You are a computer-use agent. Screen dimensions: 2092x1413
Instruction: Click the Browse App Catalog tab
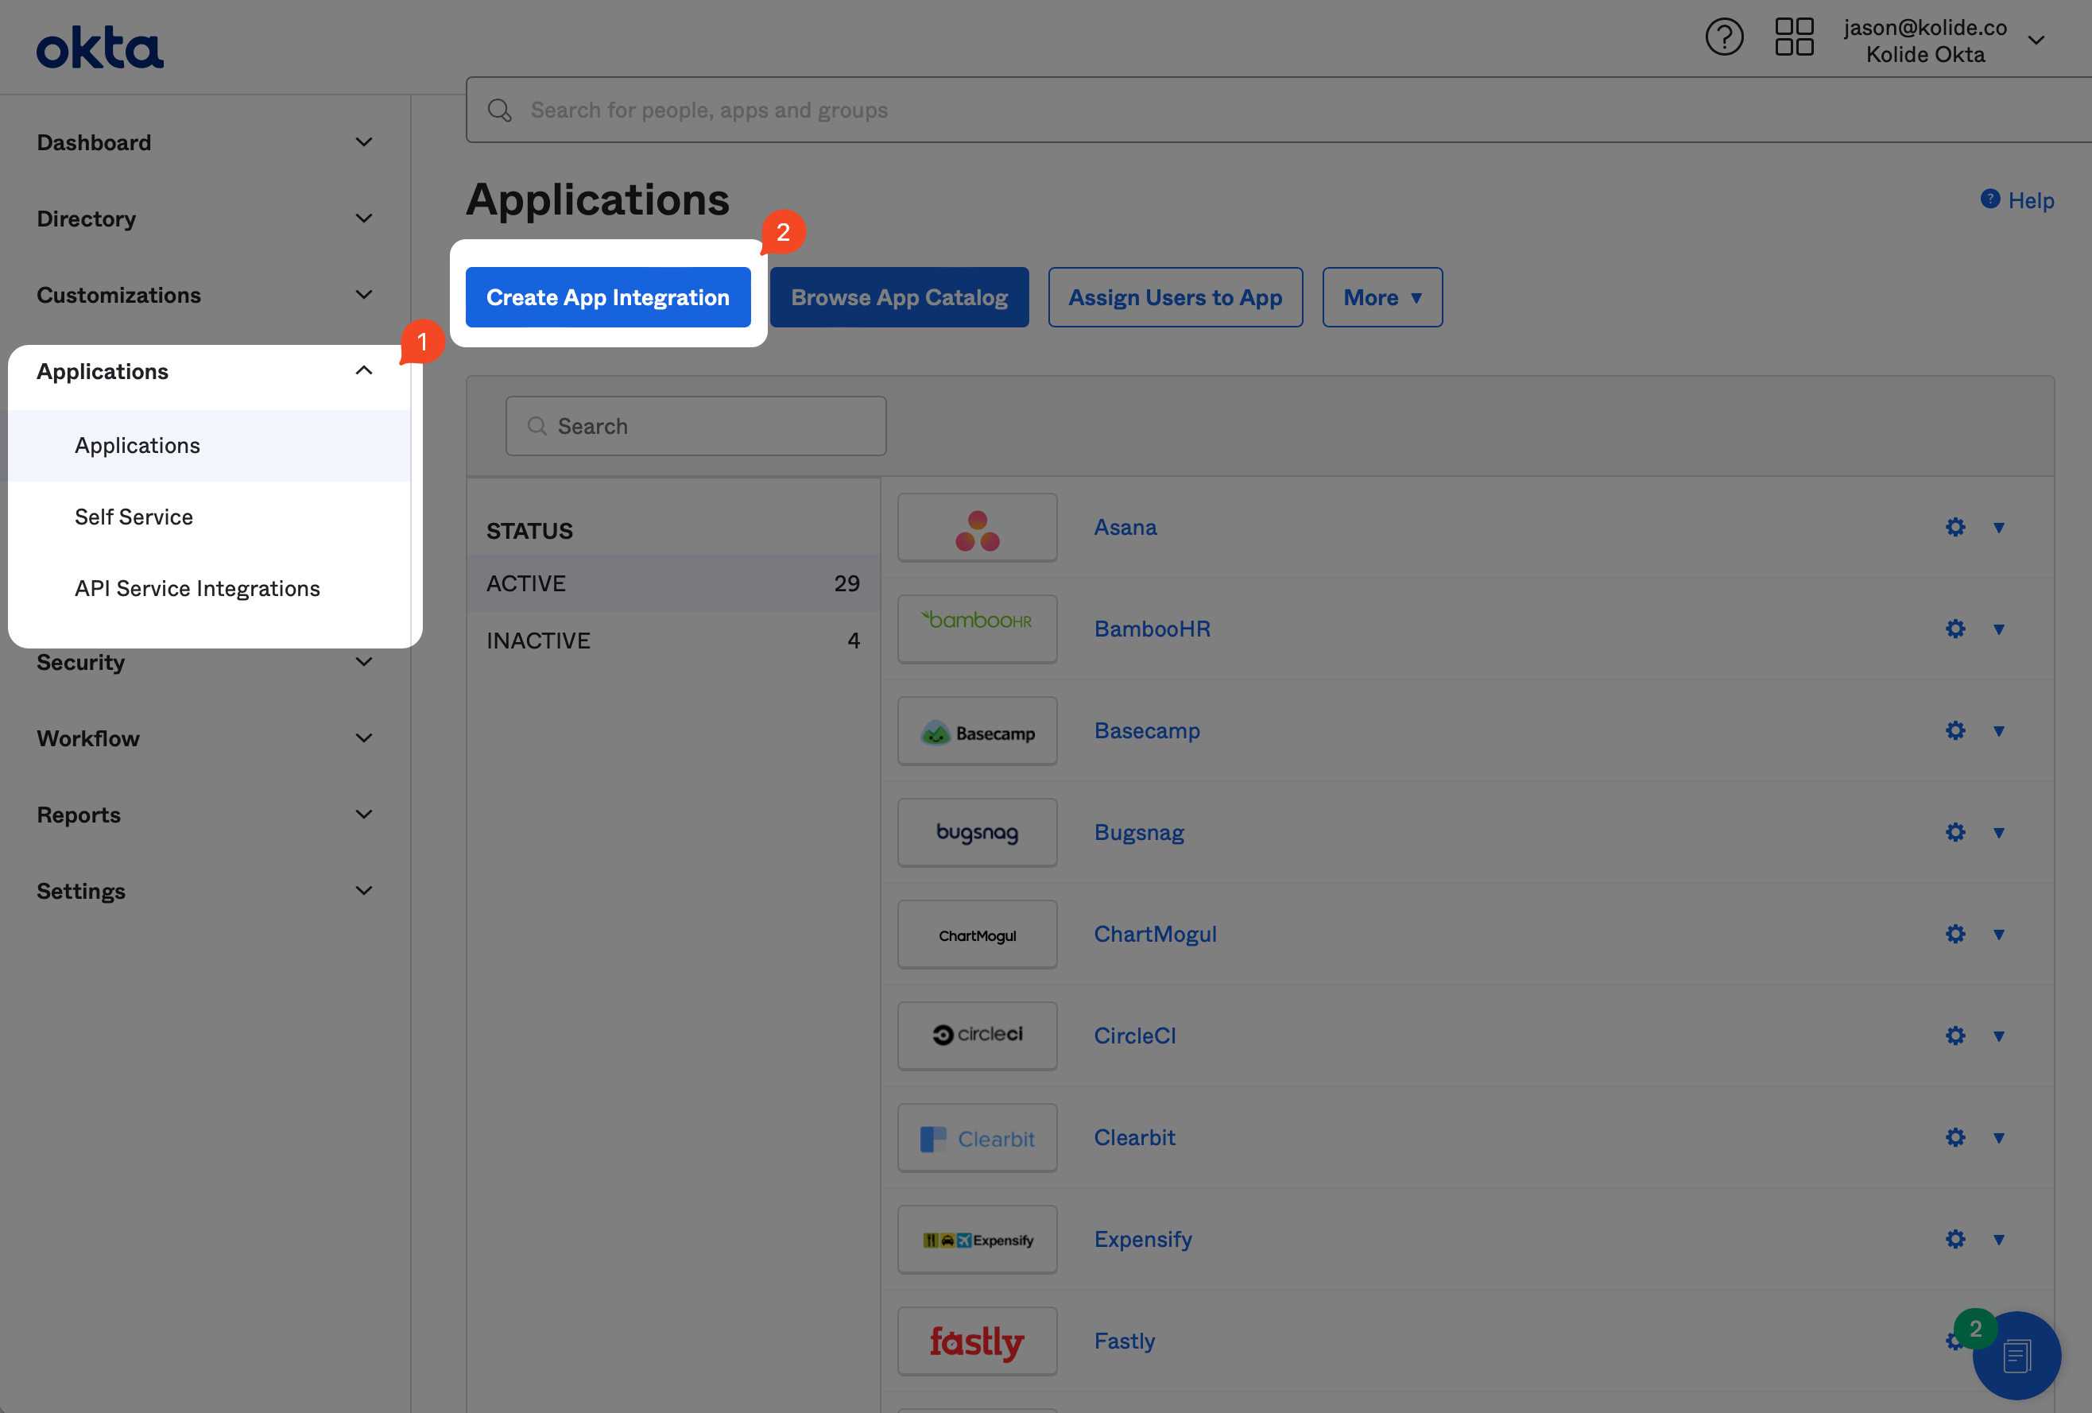[x=899, y=296]
